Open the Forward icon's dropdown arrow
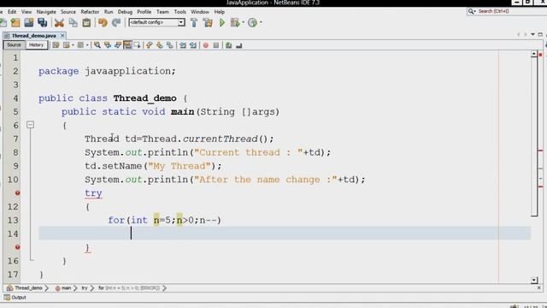 click(87, 45)
